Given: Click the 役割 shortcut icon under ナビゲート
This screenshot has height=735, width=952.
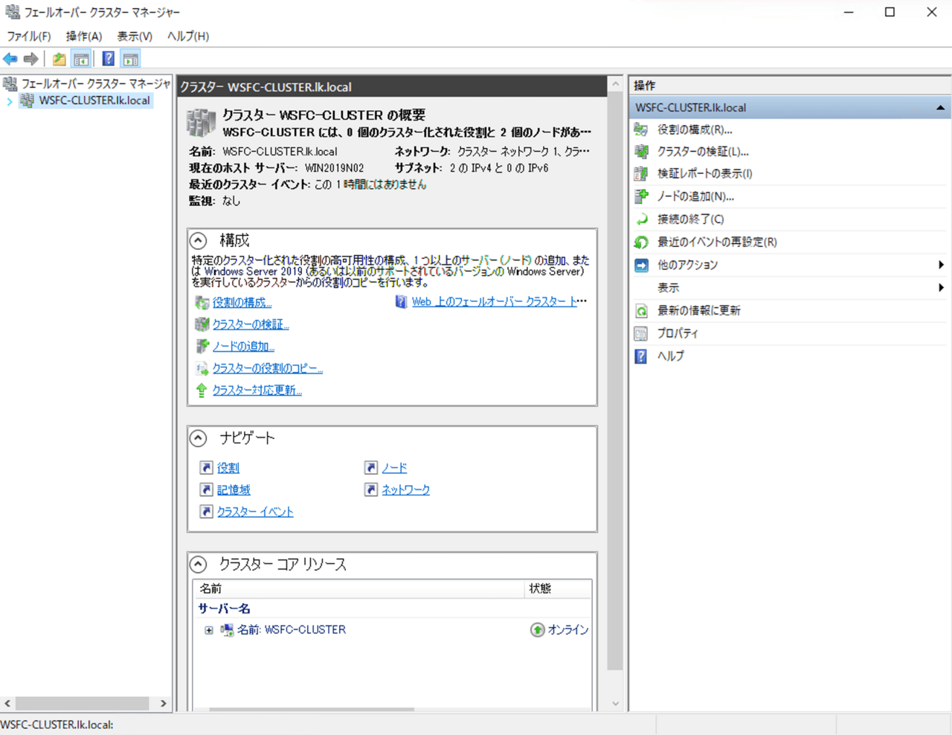Looking at the screenshot, I should coord(207,467).
